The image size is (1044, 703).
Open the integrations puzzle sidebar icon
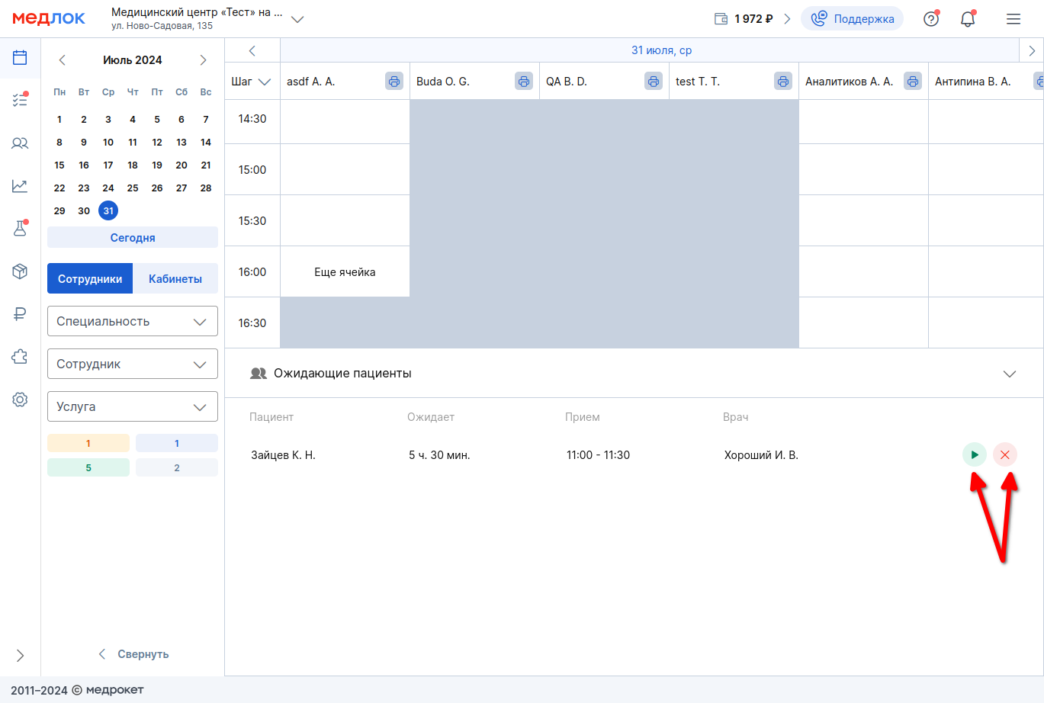click(20, 356)
